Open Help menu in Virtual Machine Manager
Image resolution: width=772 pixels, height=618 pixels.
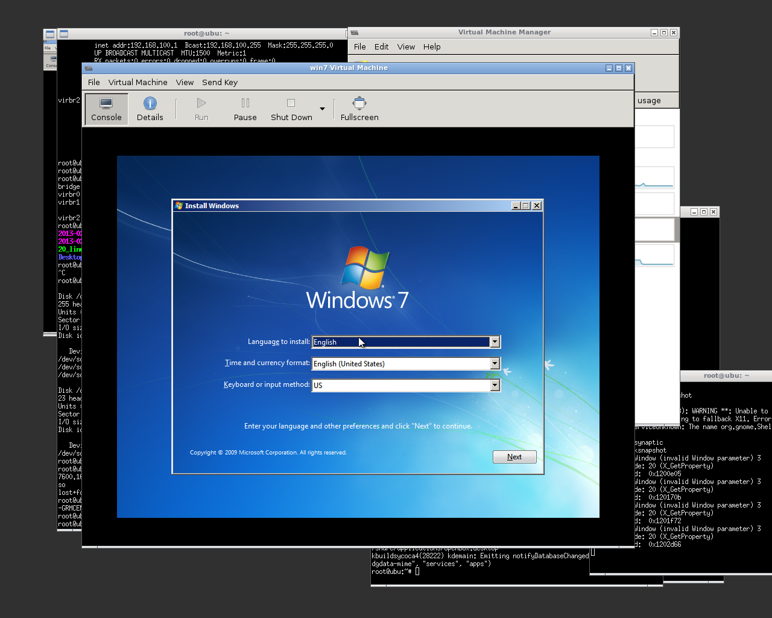pos(431,47)
